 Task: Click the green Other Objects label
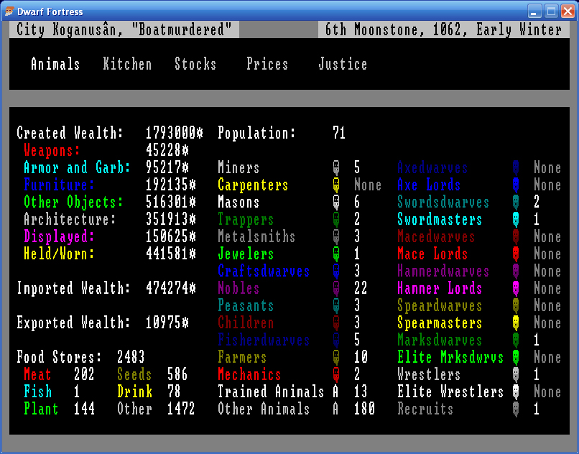[73, 202]
